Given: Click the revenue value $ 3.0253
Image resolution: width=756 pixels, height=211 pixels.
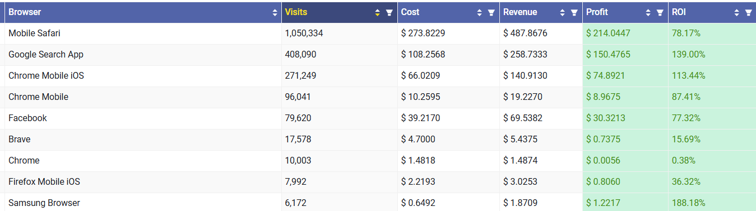Looking at the screenshot, I should click(520, 182).
